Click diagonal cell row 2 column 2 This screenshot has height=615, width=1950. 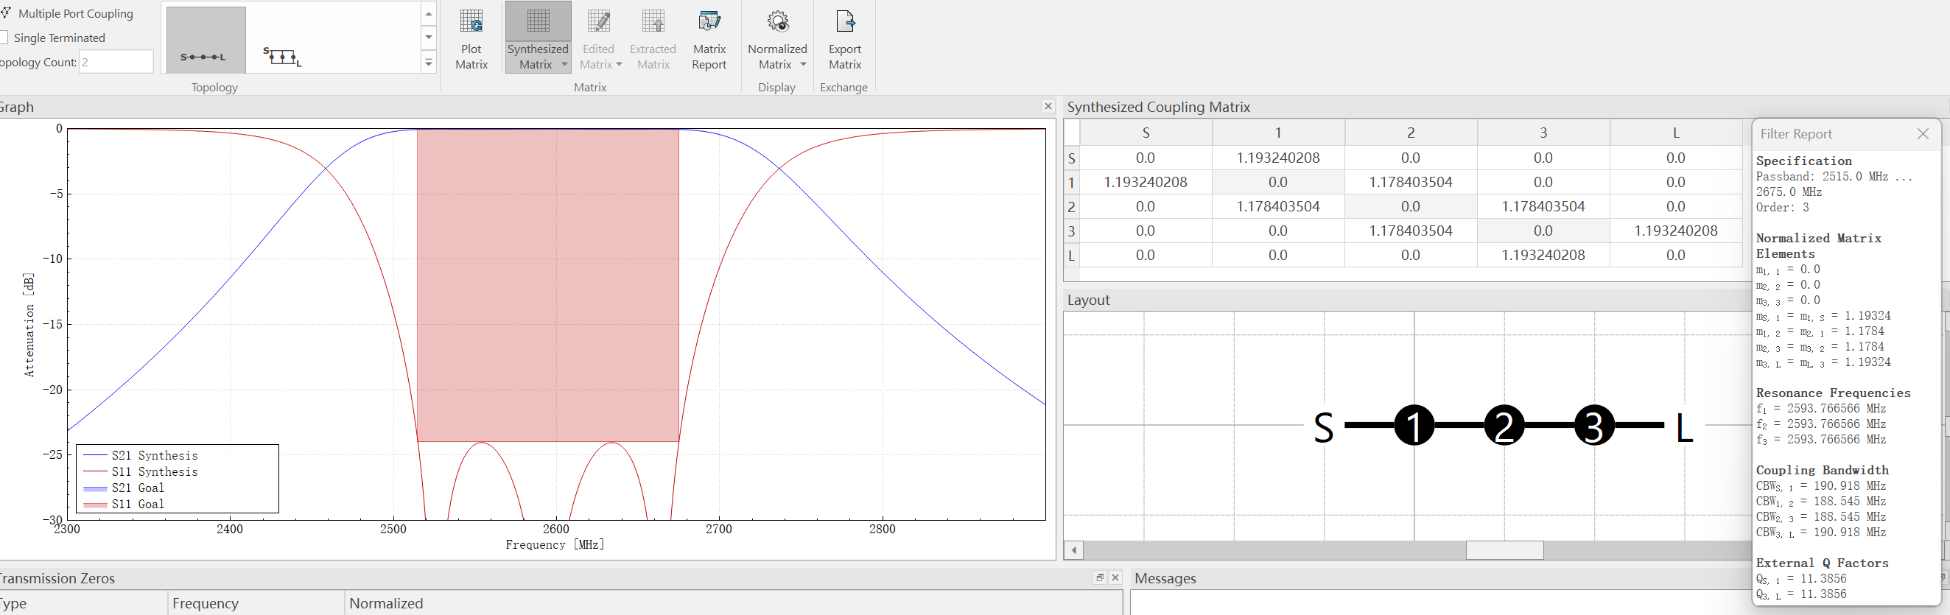1411,206
